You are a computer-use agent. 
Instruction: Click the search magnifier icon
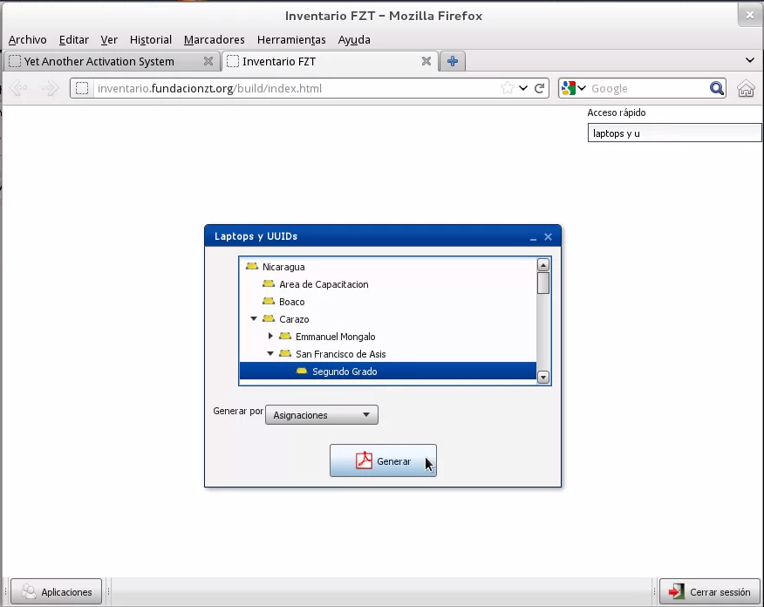point(717,88)
